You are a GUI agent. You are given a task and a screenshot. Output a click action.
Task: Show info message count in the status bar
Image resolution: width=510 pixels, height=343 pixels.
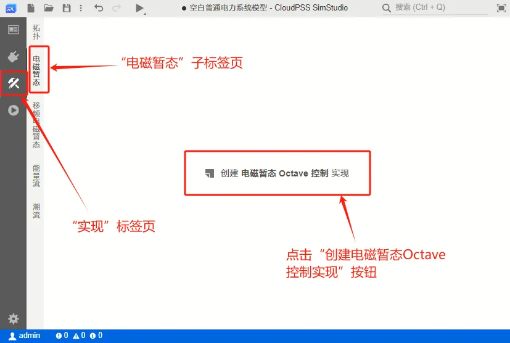click(96, 336)
